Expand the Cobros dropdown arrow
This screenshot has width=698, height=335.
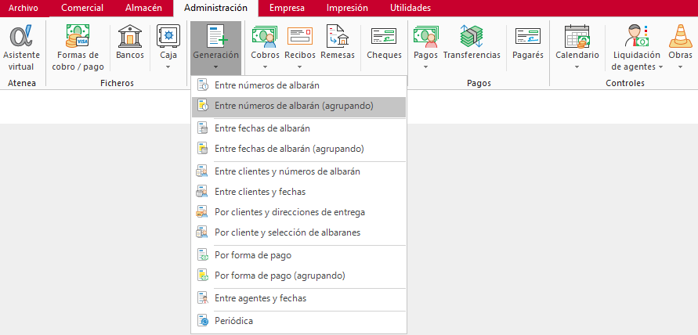coord(265,67)
